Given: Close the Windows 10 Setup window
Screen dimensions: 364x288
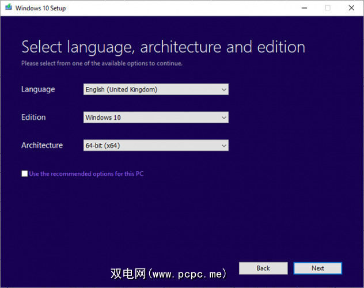Looking at the screenshot, I should coord(351,8).
